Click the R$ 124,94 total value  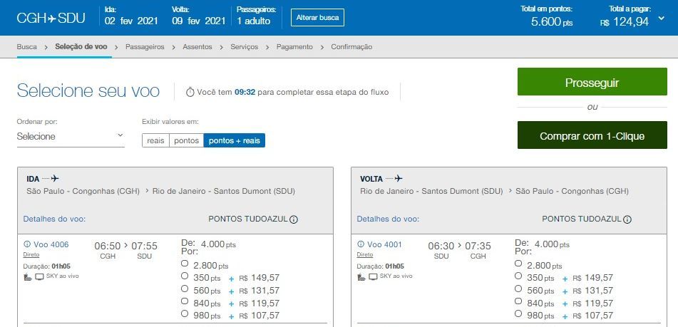pos(625,22)
